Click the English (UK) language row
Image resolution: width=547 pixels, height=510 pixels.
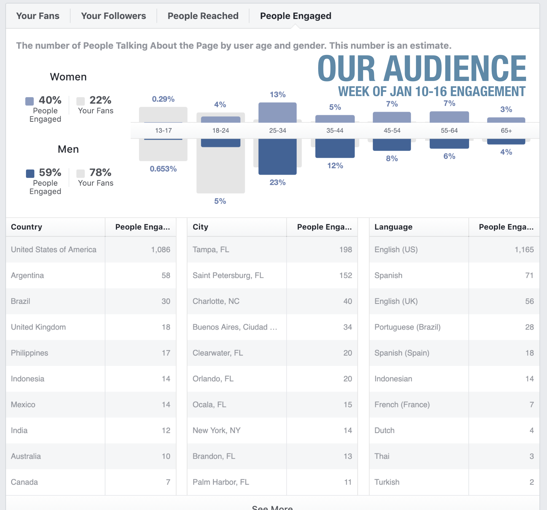pyautogui.click(x=454, y=301)
